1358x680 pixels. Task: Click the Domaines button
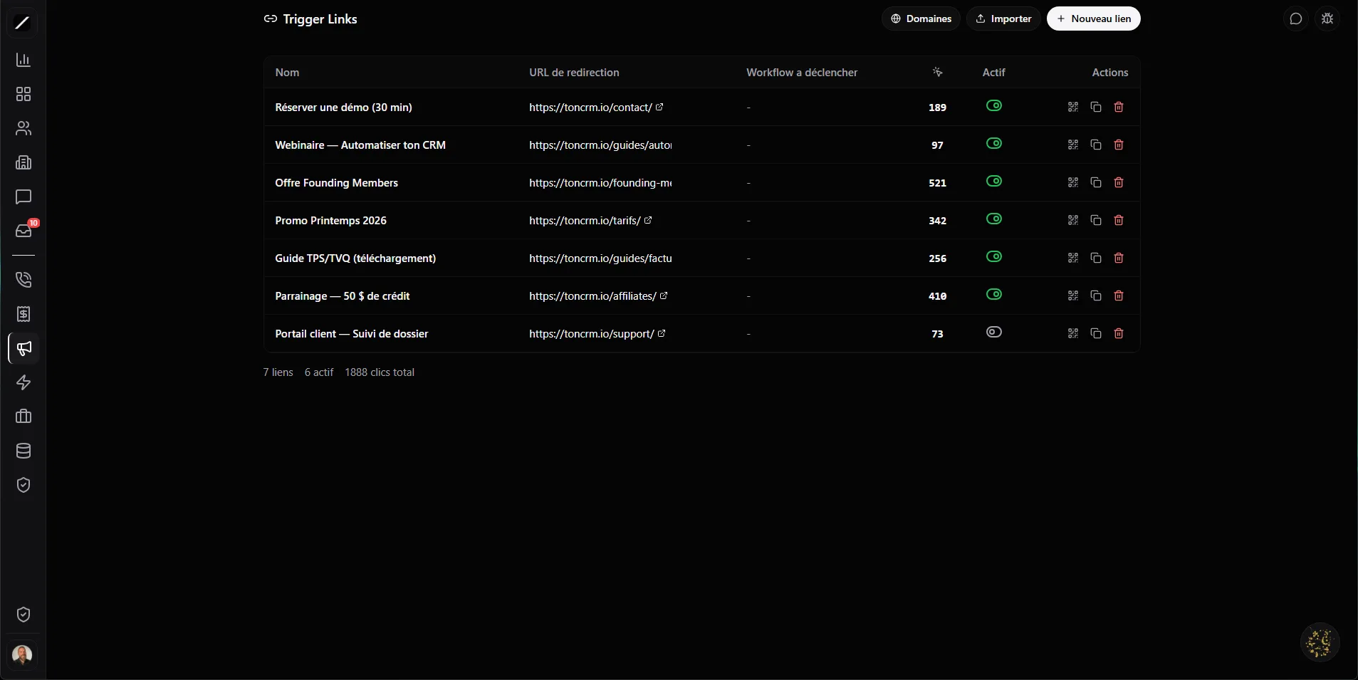pos(921,19)
